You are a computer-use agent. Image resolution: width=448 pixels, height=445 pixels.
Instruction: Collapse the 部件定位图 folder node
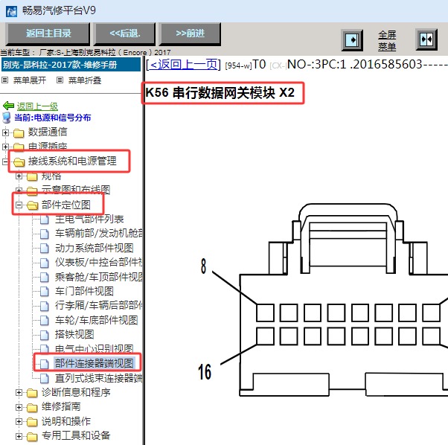point(19,205)
